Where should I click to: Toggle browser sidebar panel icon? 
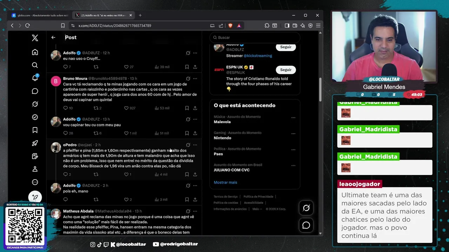287,26
